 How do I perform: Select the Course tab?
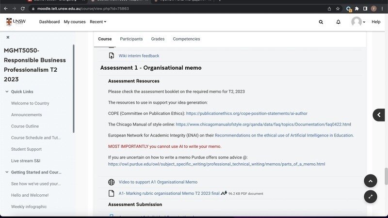click(105, 39)
